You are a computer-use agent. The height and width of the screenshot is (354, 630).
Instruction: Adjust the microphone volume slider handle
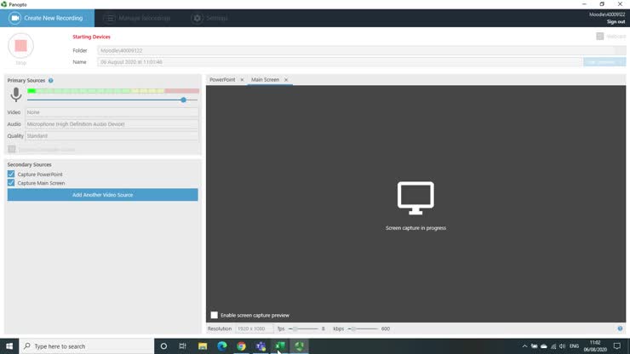183,100
